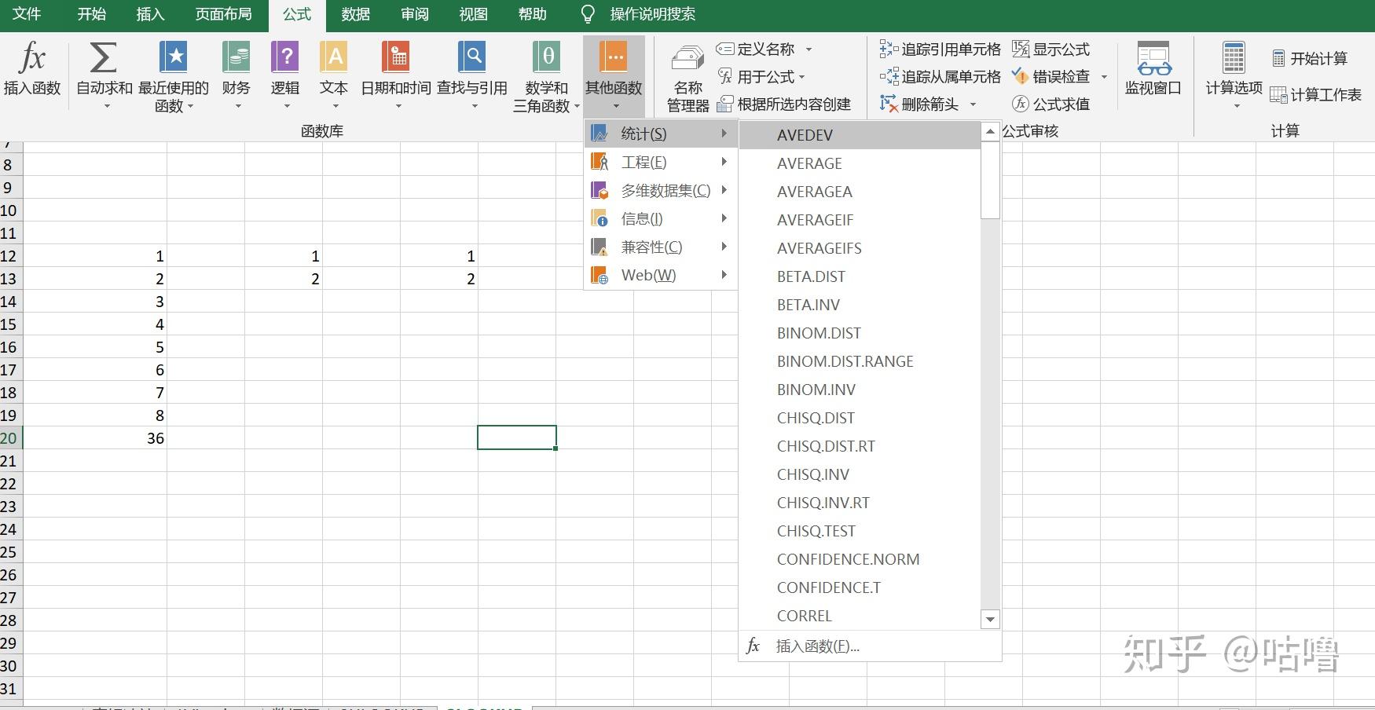
Task: Click the Tell Me search box (操作说明搜索)
Action: [x=652, y=14]
